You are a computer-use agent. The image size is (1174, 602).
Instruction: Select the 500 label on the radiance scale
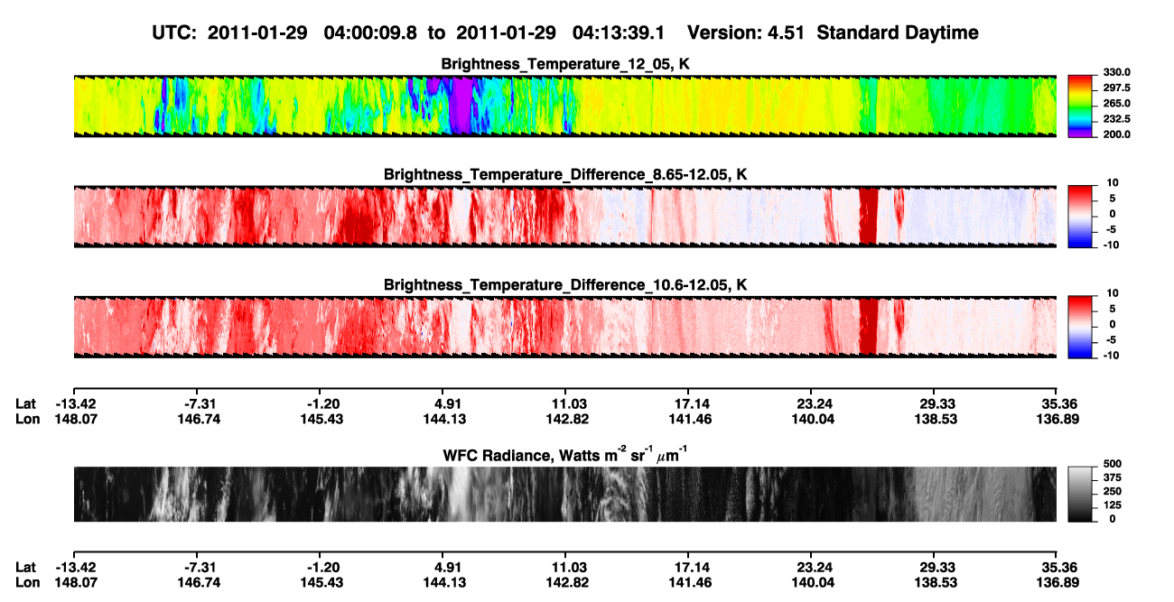[x=1113, y=464]
